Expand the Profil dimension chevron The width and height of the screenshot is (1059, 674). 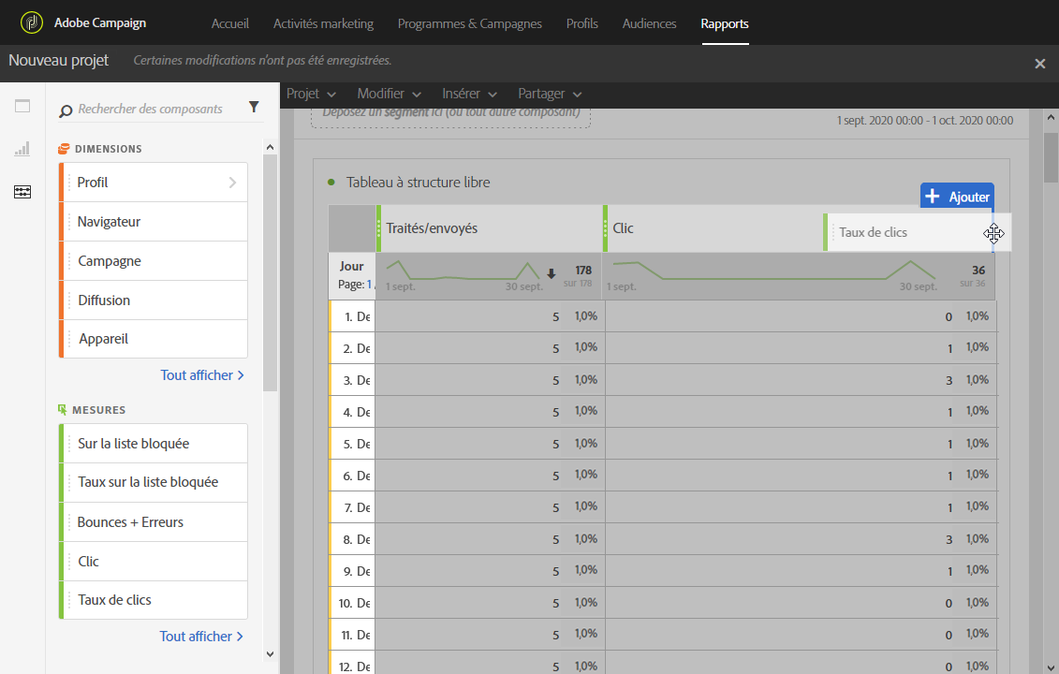232,183
